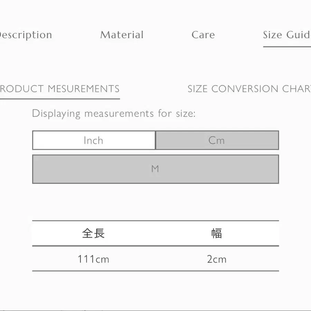Switch measurement units to Inch
This screenshot has width=311, height=311.
point(94,140)
